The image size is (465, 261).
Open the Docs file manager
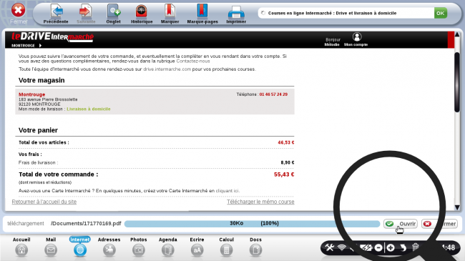pyautogui.click(x=255, y=247)
